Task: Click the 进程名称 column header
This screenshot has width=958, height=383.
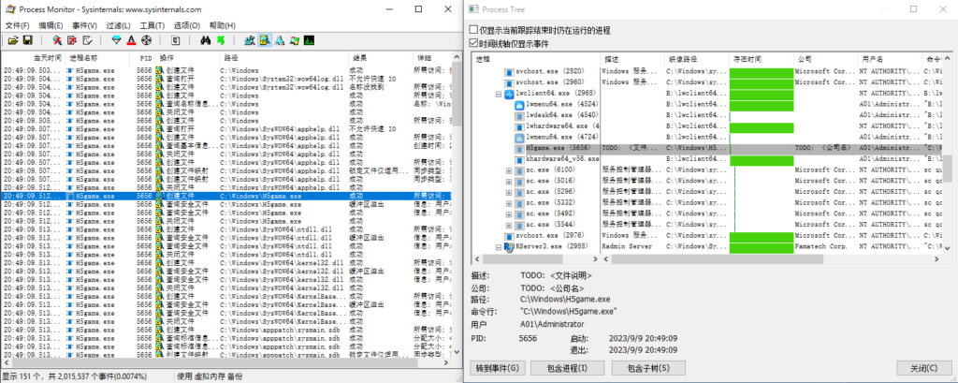Action: point(97,57)
